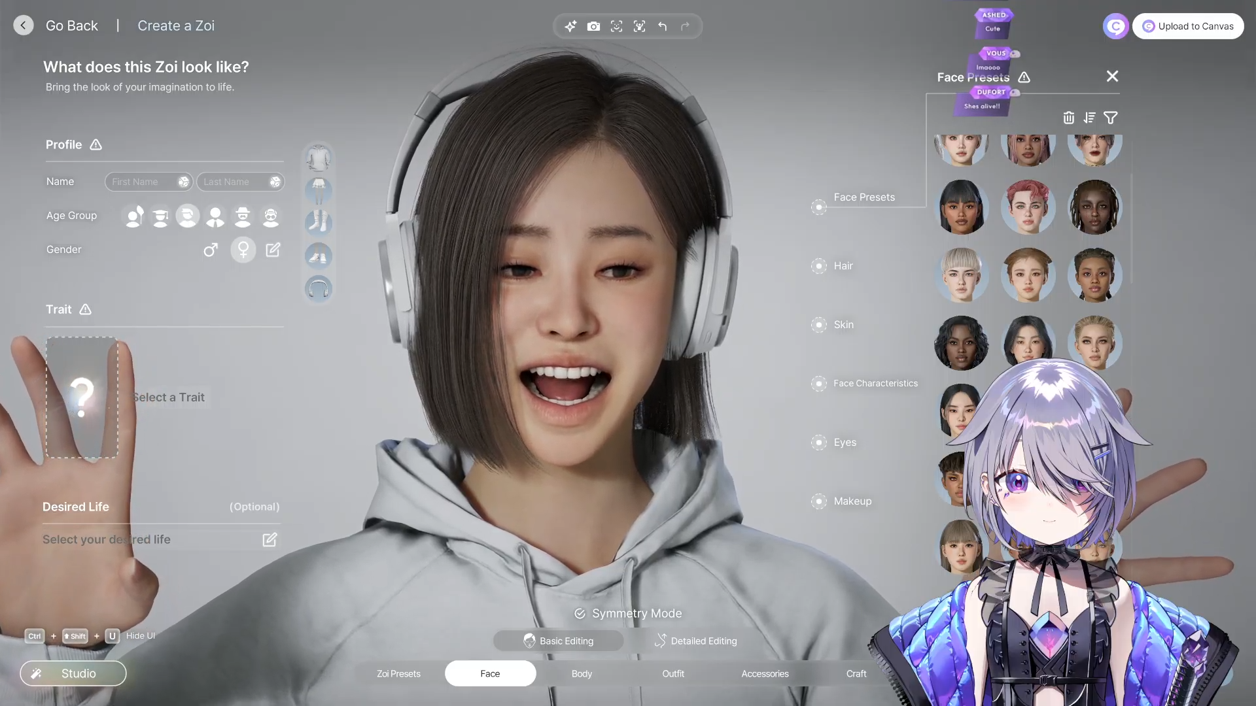Click the sort icon in Face Presets

click(x=1089, y=118)
